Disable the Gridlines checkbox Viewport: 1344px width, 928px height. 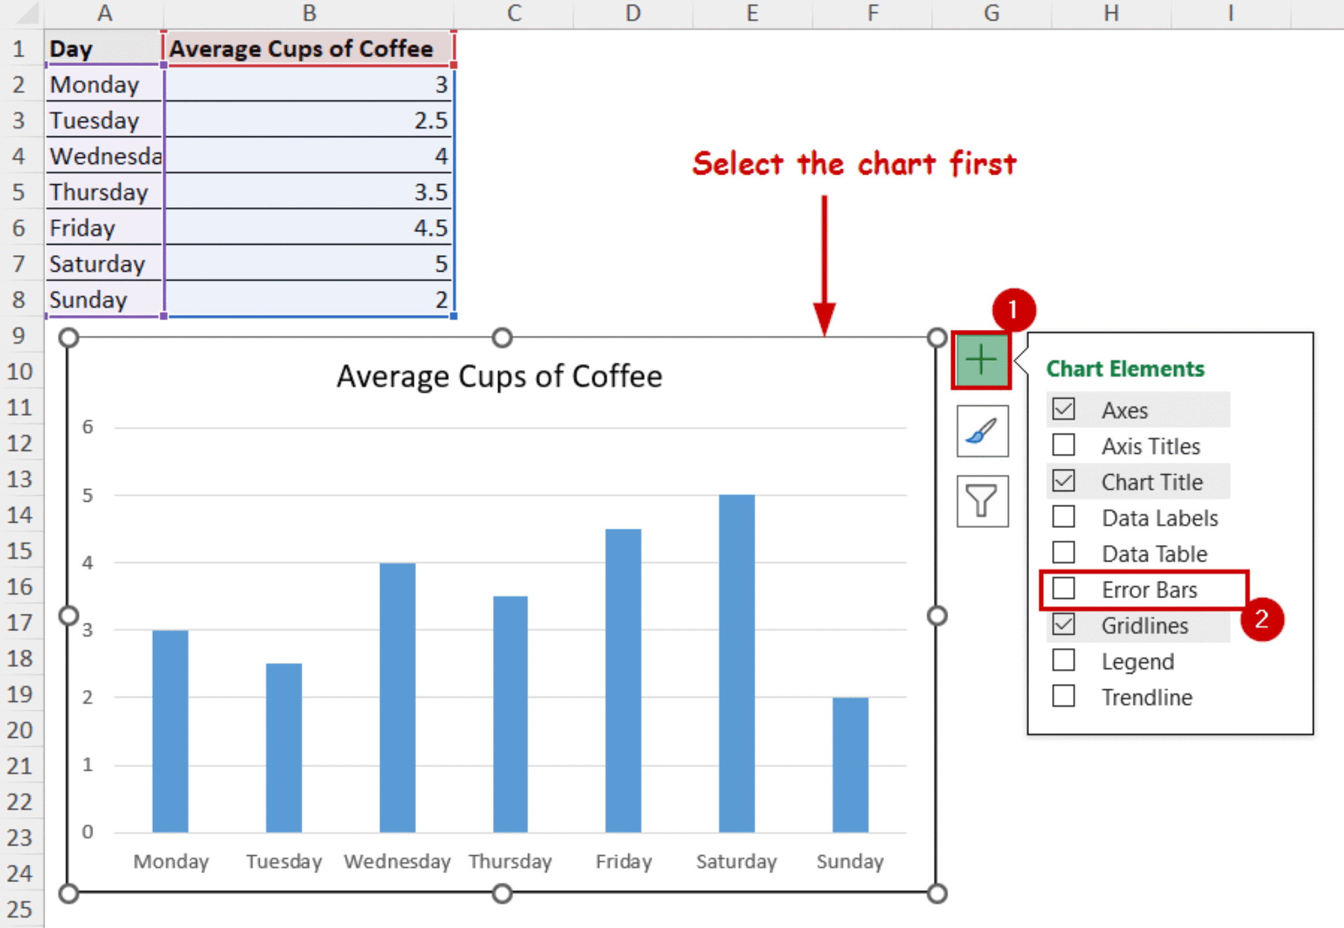[x=1063, y=625]
